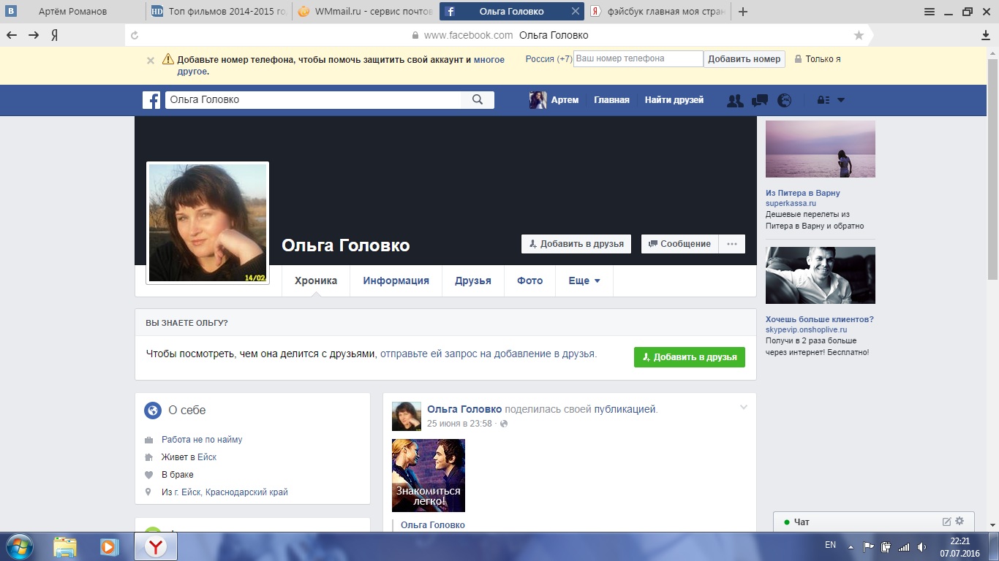Go to Главная in the Facebook bar

611,100
